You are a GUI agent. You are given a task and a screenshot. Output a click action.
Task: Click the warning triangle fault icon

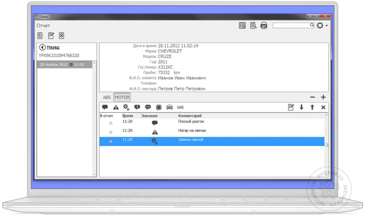(x=115, y=107)
